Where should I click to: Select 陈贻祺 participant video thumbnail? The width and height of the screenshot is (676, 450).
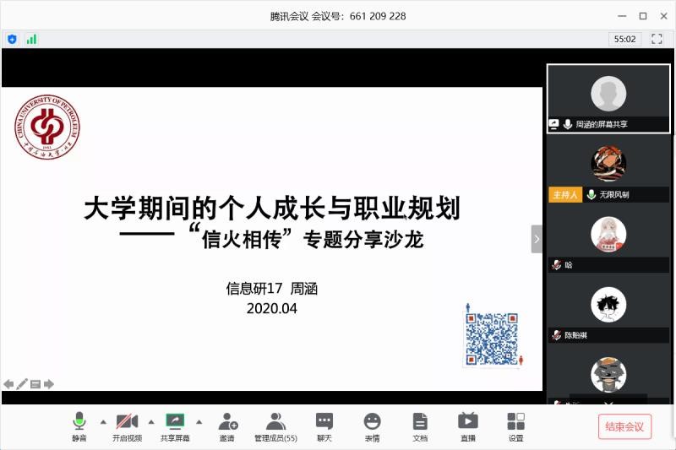point(608,312)
